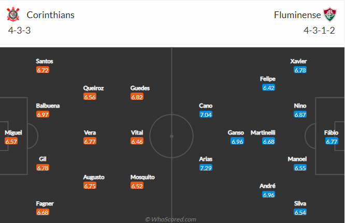This screenshot has width=345, height=223.
Task: Select Arias's 7.29 rating badge
Action: tap(206, 168)
